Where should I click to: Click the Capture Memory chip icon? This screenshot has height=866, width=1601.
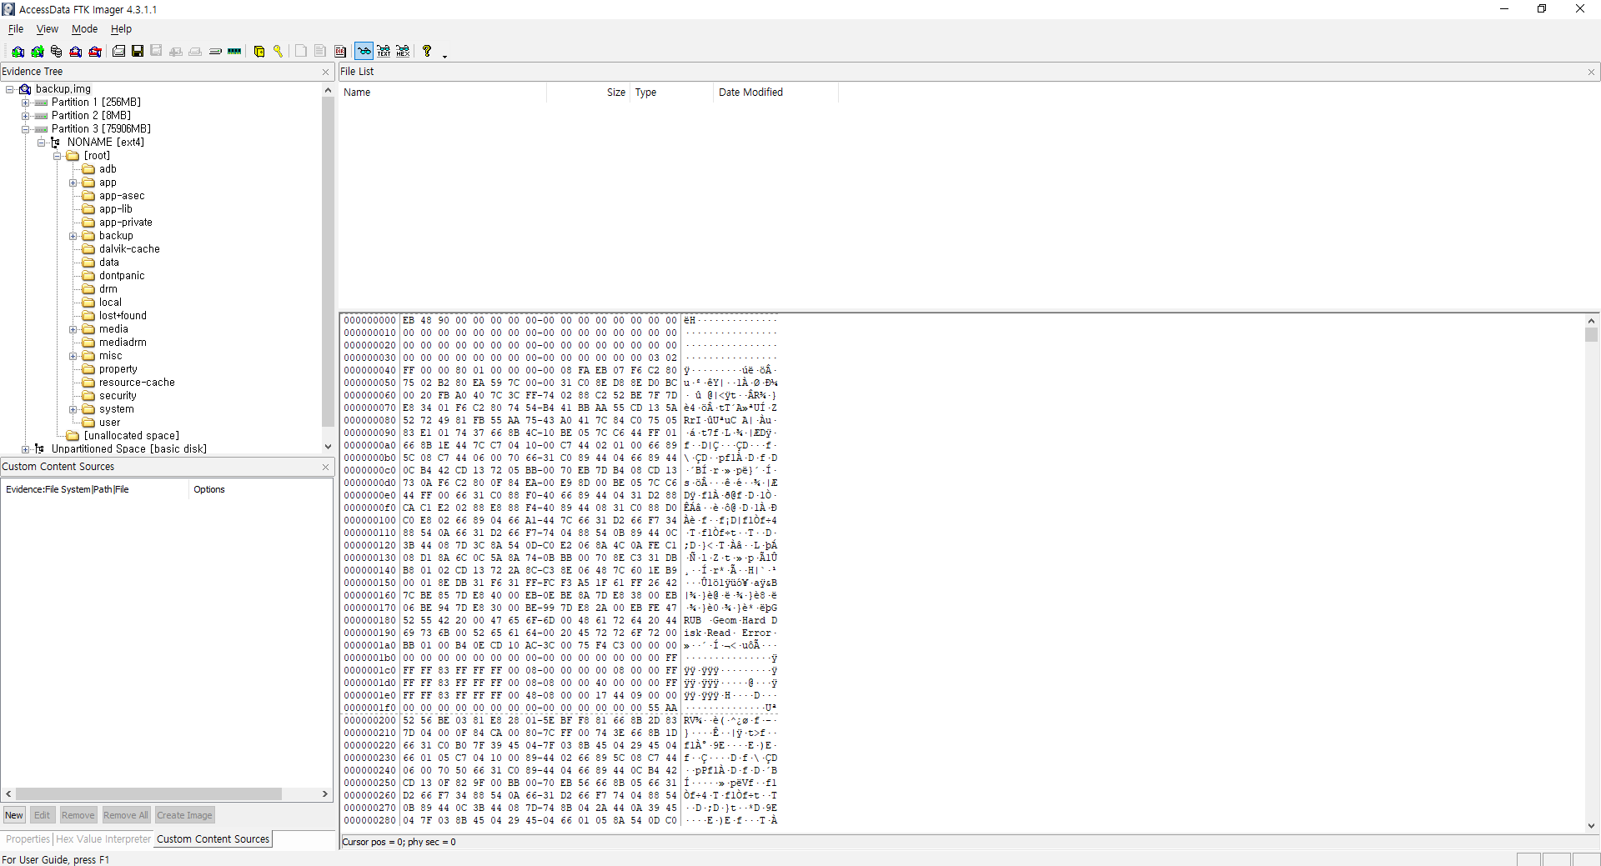click(234, 52)
